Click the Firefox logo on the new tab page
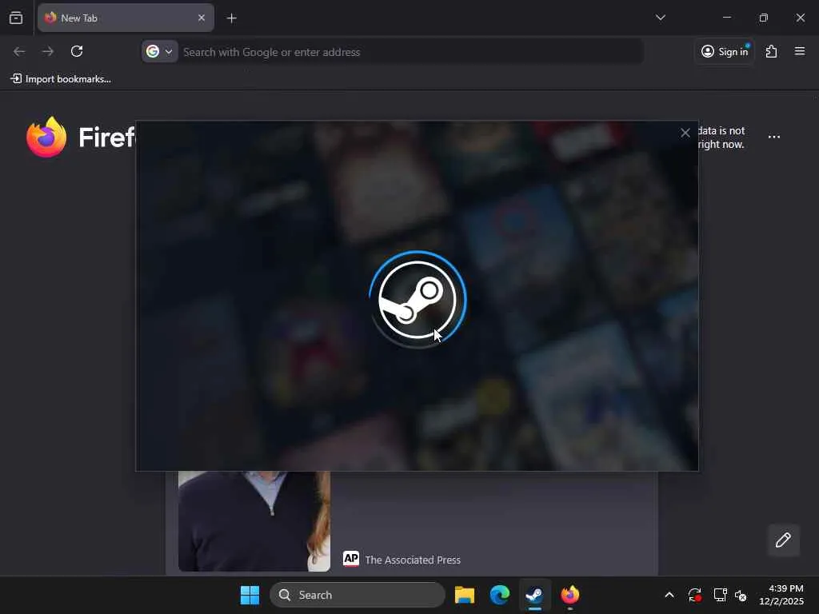The image size is (819, 614). (46, 137)
